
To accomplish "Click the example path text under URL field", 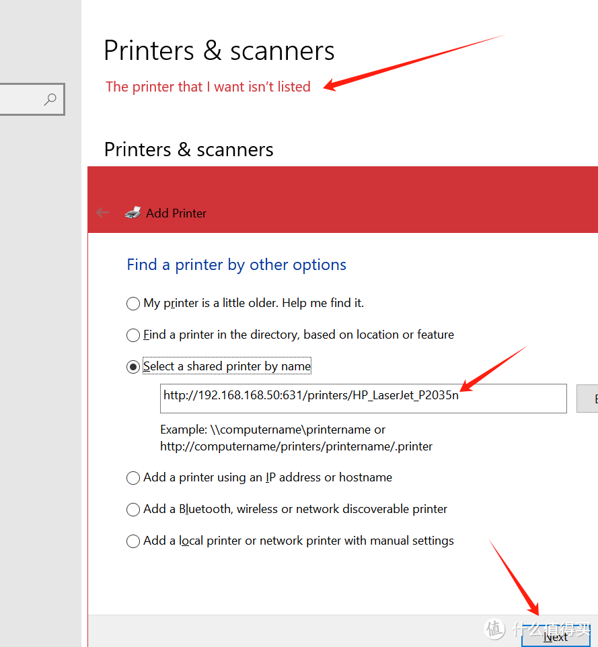I will 295,438.
